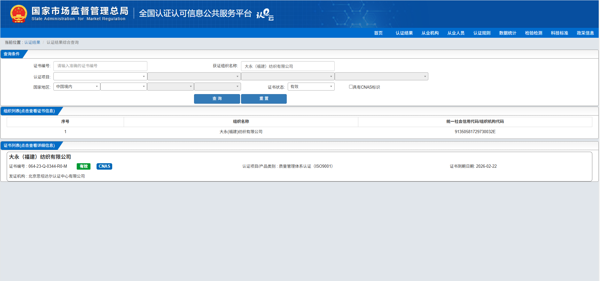Click the 认证结果 breadcrumb link

pos(32,42)
